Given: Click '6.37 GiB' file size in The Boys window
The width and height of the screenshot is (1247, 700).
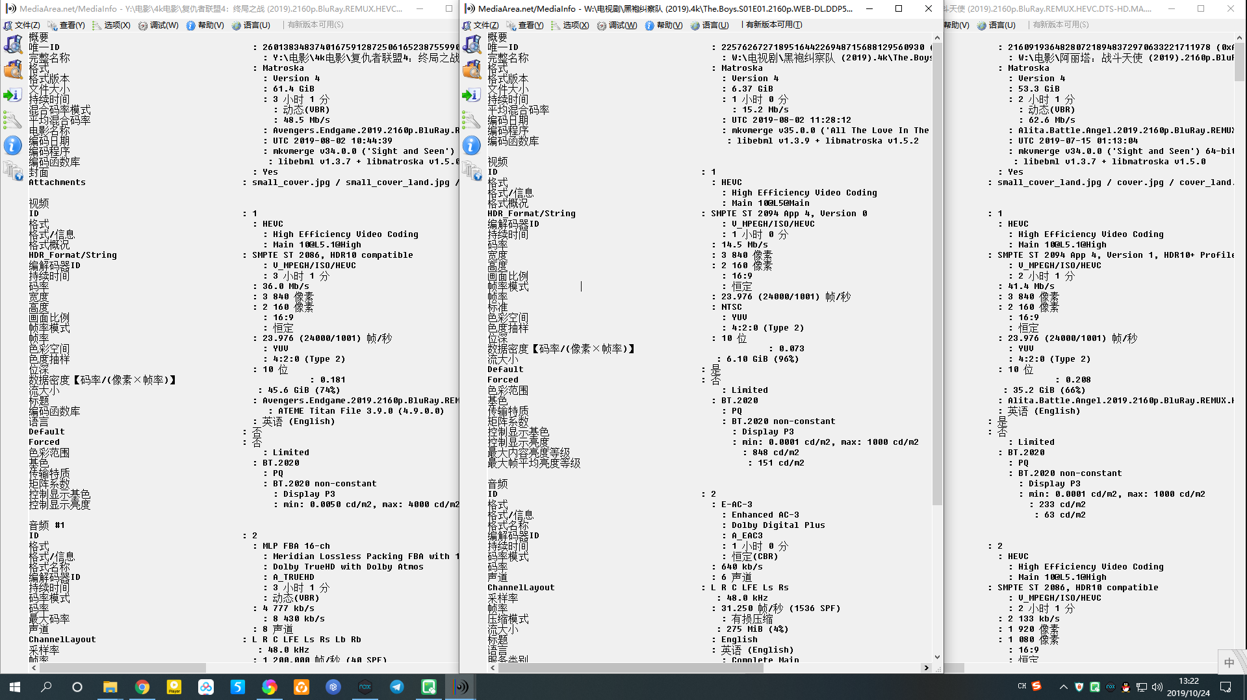Looking at the screenshot, I should pos(752,89).
